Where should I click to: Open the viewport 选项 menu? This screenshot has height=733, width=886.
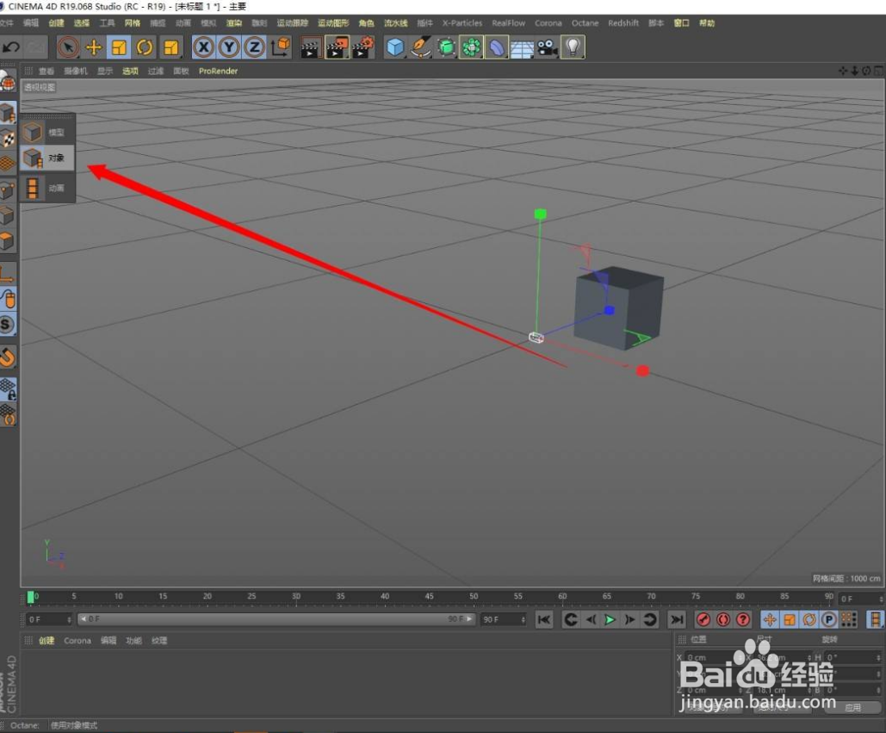131,71
